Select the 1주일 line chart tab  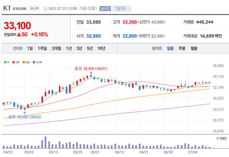(x=42, y=48)
